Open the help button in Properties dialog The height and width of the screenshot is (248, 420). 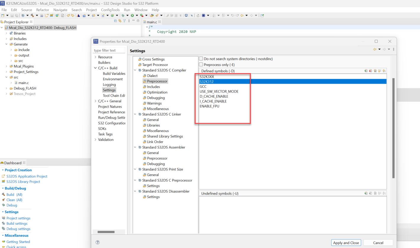pyautogui.click(x=98, y=242)
